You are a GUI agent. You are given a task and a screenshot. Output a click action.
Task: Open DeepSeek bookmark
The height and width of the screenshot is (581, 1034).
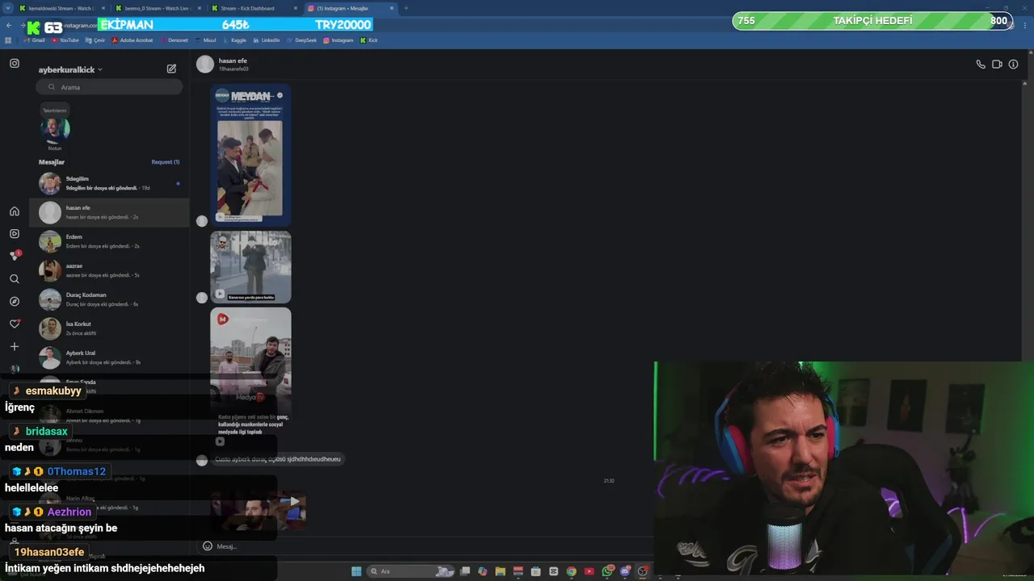click(301, 40)
